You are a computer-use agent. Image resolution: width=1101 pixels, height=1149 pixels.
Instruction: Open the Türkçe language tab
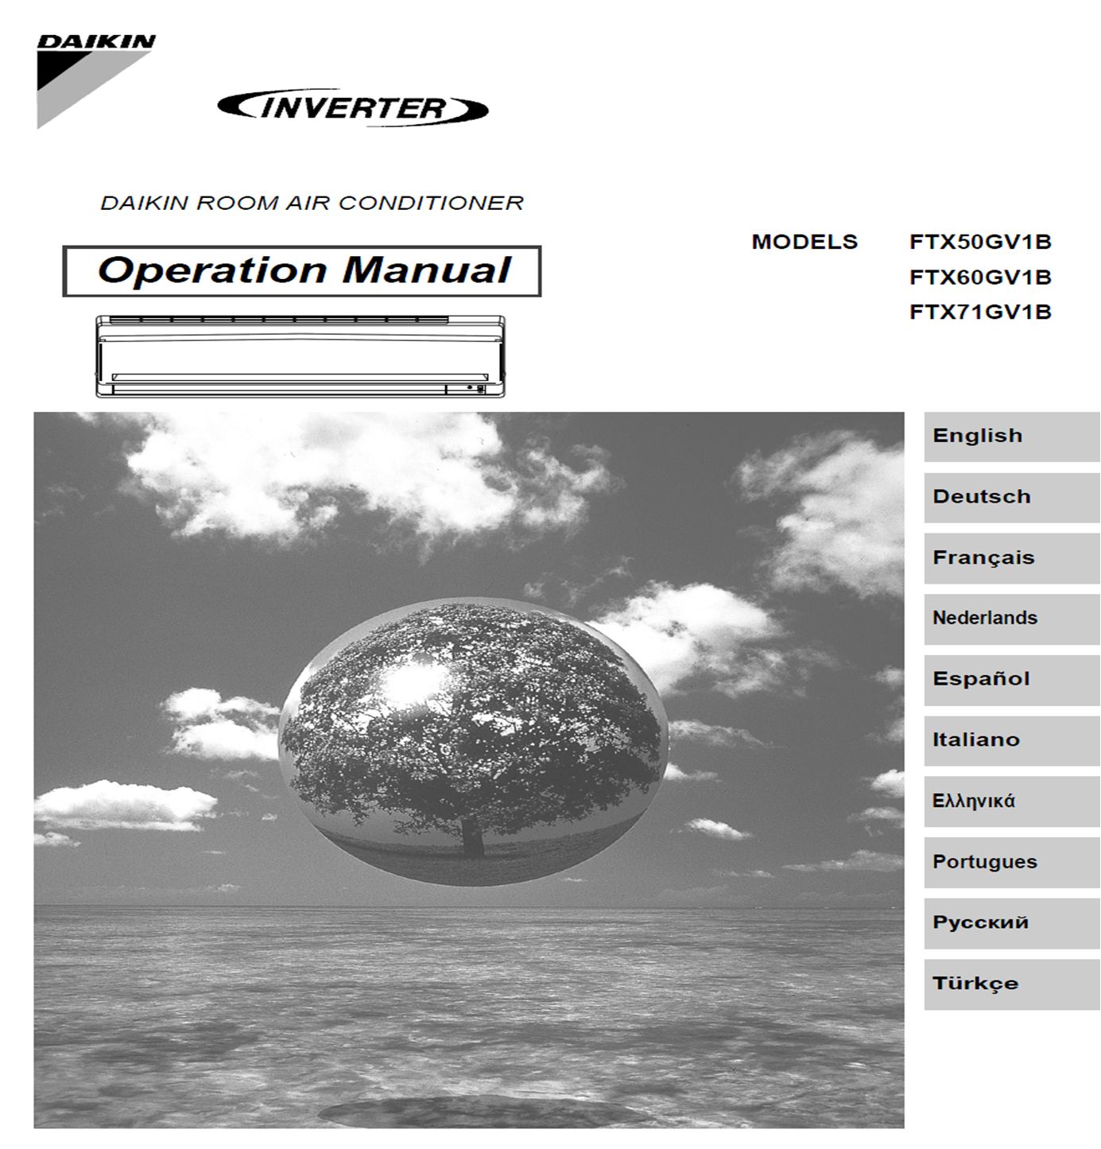(1010, 984)
